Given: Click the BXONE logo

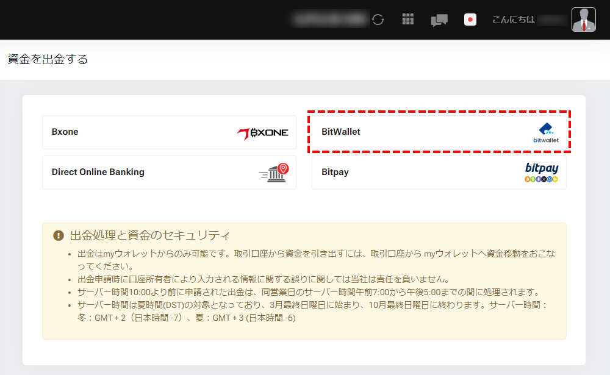Looking at the screenshot, I should point(262,134).
